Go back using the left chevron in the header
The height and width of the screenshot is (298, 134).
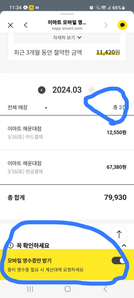tap(26, 25)
